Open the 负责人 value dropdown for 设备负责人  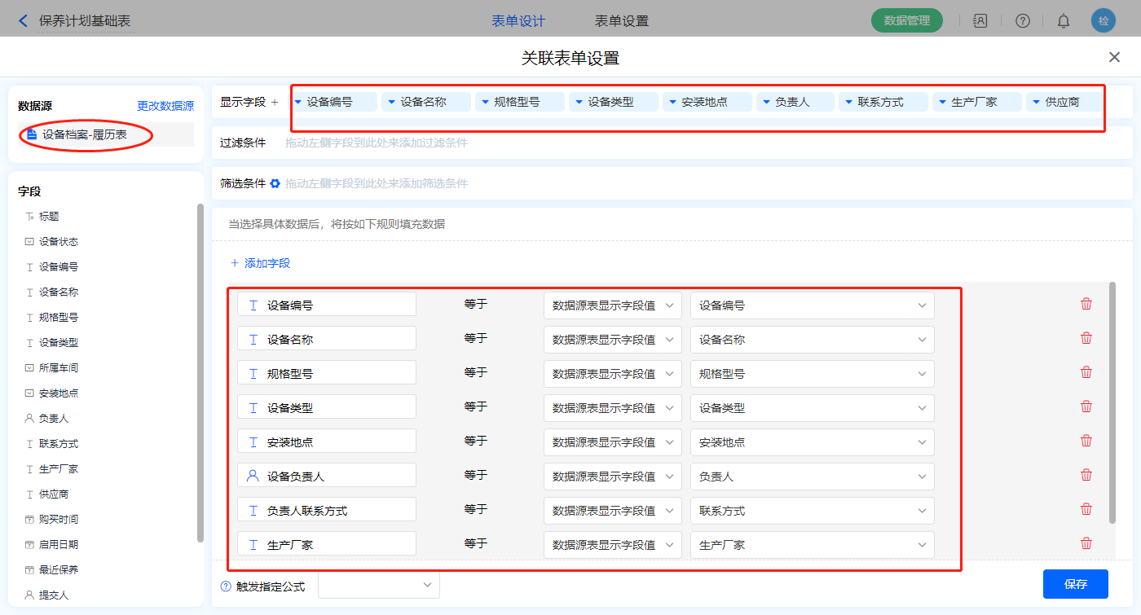[812, 477]
